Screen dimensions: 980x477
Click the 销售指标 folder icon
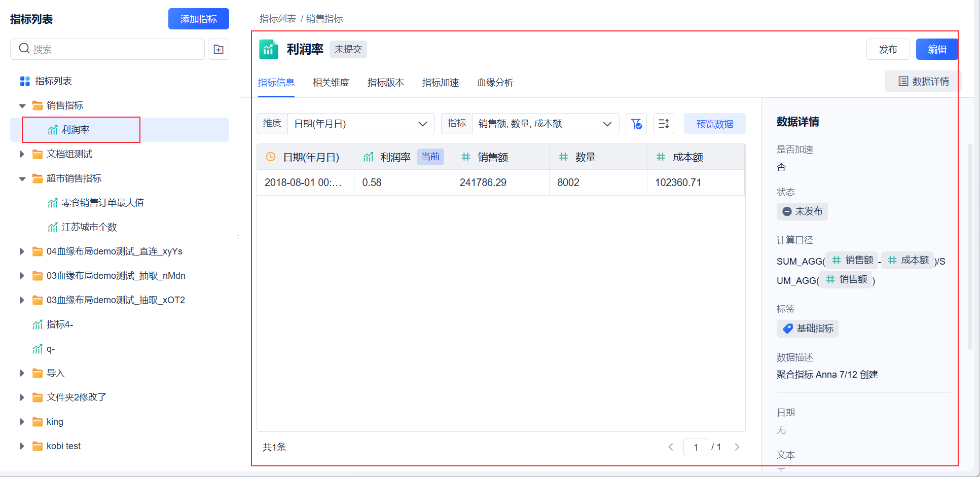(x=38, y=105)
